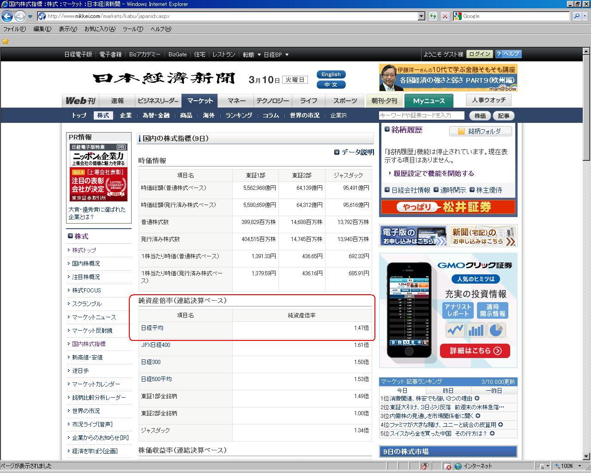Switch to the 速報 tab
The width and height of the screenshot is (591, 473).
point(117,101)
